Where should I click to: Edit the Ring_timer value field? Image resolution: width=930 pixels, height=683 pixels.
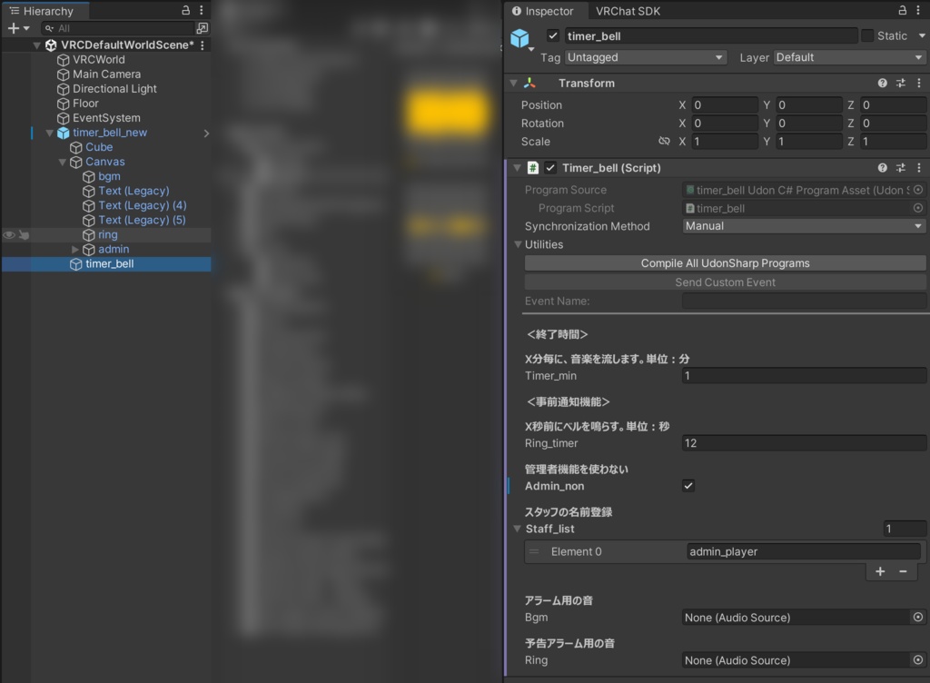[805, 443]
